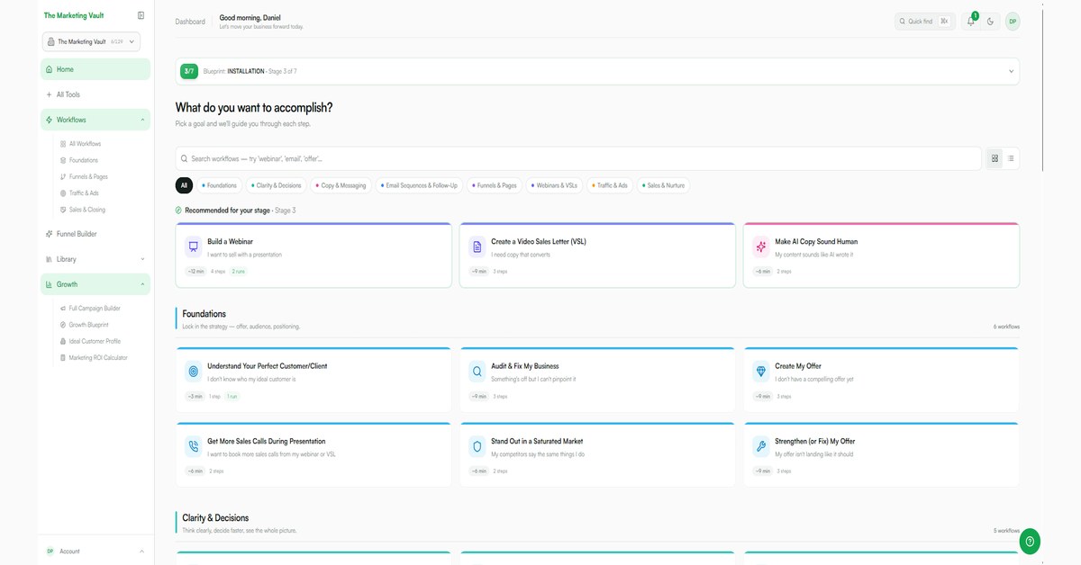
Task: Click the Audit & Fix My Business magnifier icon
Action: coord(477,372)
